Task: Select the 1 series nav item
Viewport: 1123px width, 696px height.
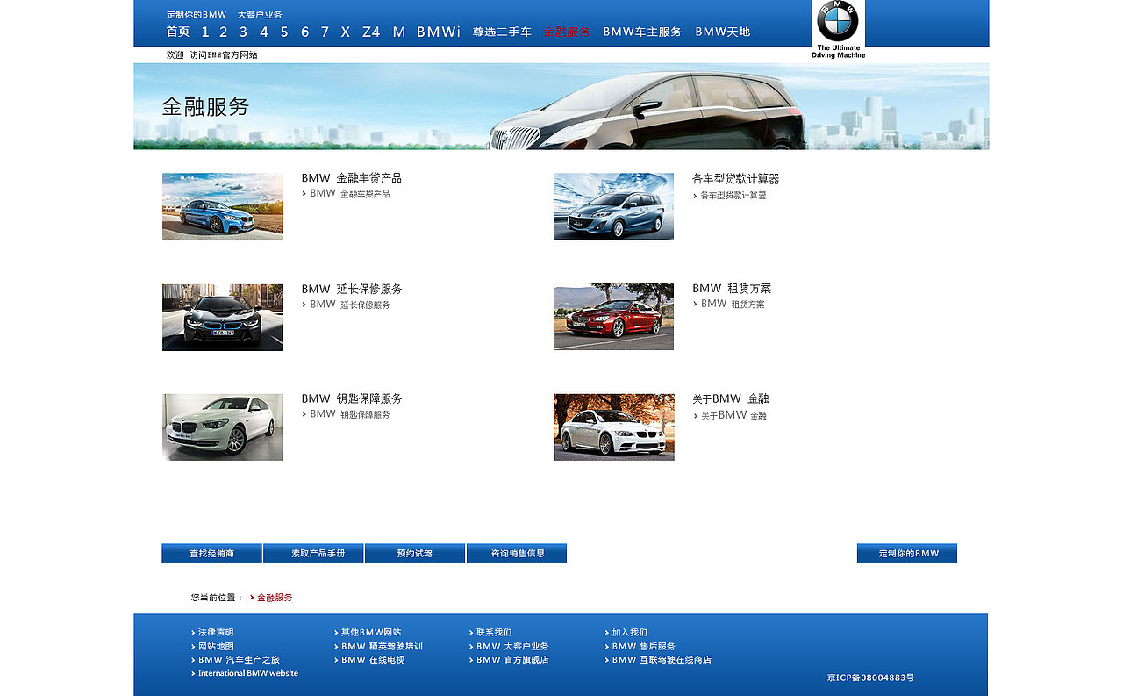Action: pyautogui.click(x=205, y=32)
